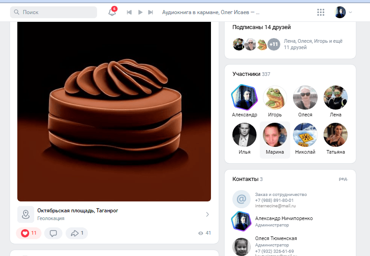Select Заказ и сотрудничество text
Screen dimensions: 370x256
coord(281,195)
